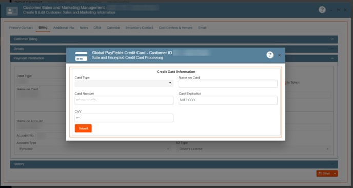
Task: Expand the Customer Billing section
Action: coord(174,39)
